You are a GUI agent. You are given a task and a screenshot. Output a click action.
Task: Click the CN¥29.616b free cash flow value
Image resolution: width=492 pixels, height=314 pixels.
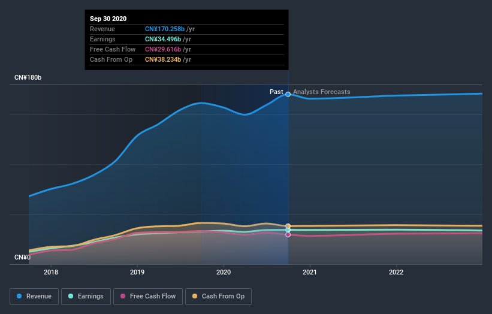point(163,49)
